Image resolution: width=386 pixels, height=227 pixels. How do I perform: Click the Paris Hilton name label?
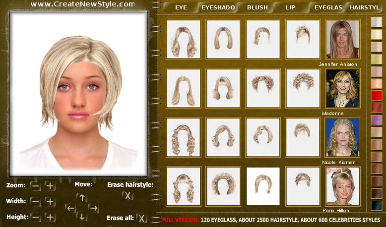pos(336,211)
